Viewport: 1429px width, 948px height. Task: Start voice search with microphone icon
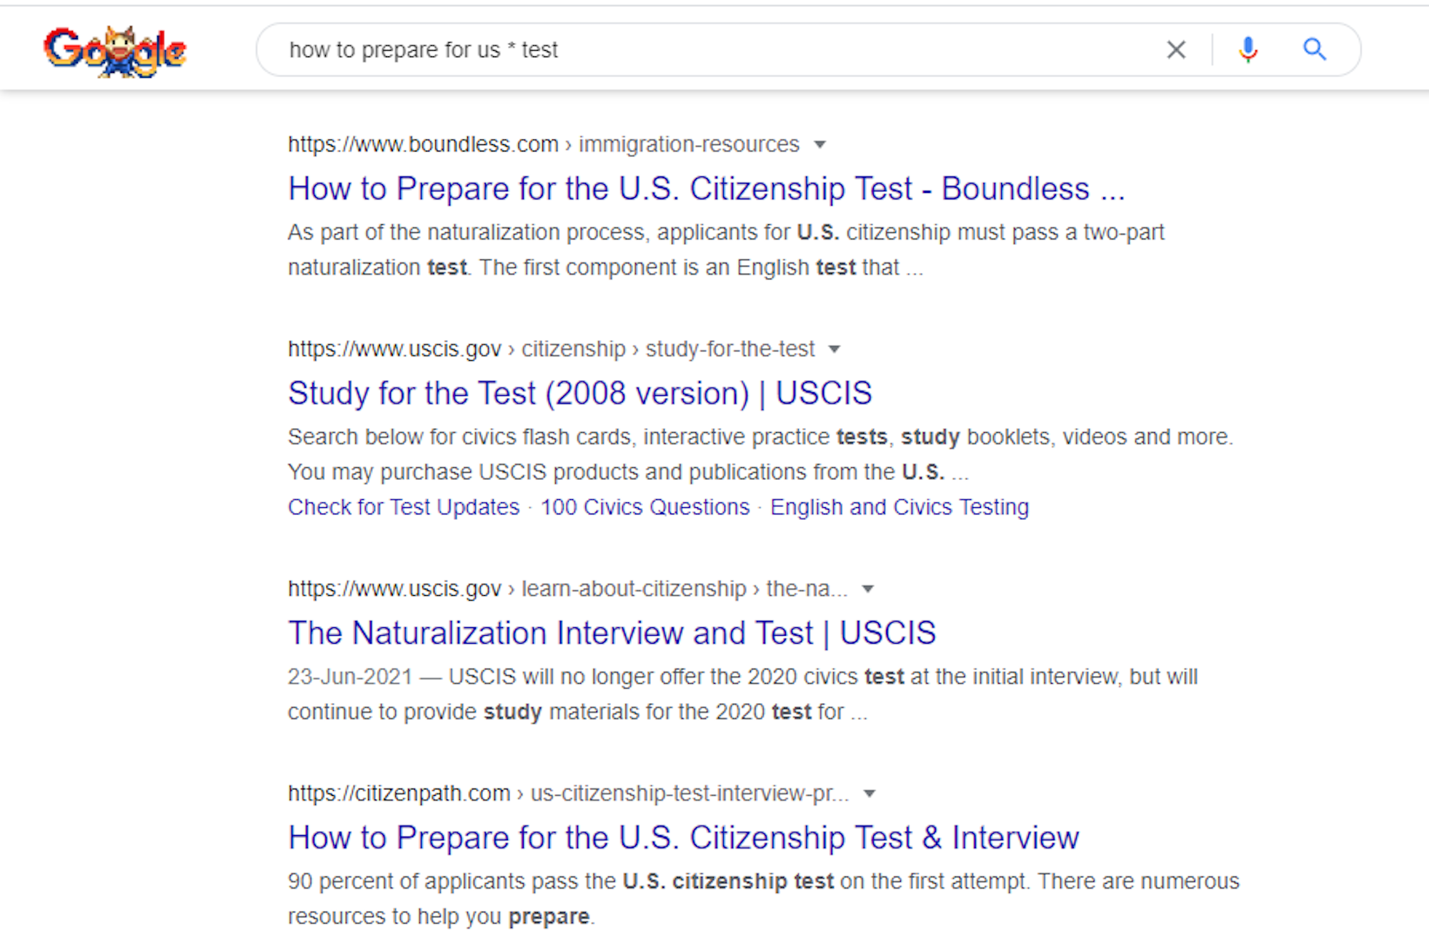(x=1248, y=49)
